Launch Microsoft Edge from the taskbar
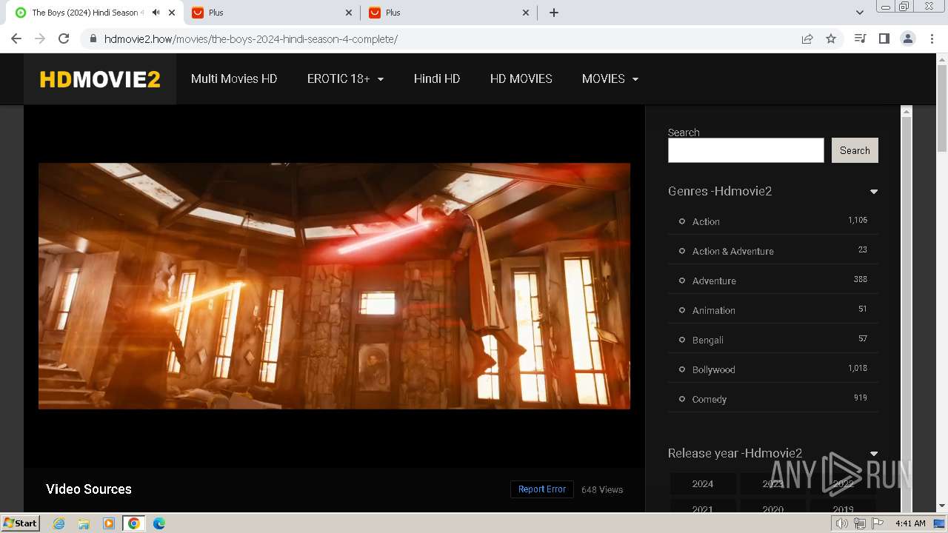The image size is (948, 533). pos(158,523)
